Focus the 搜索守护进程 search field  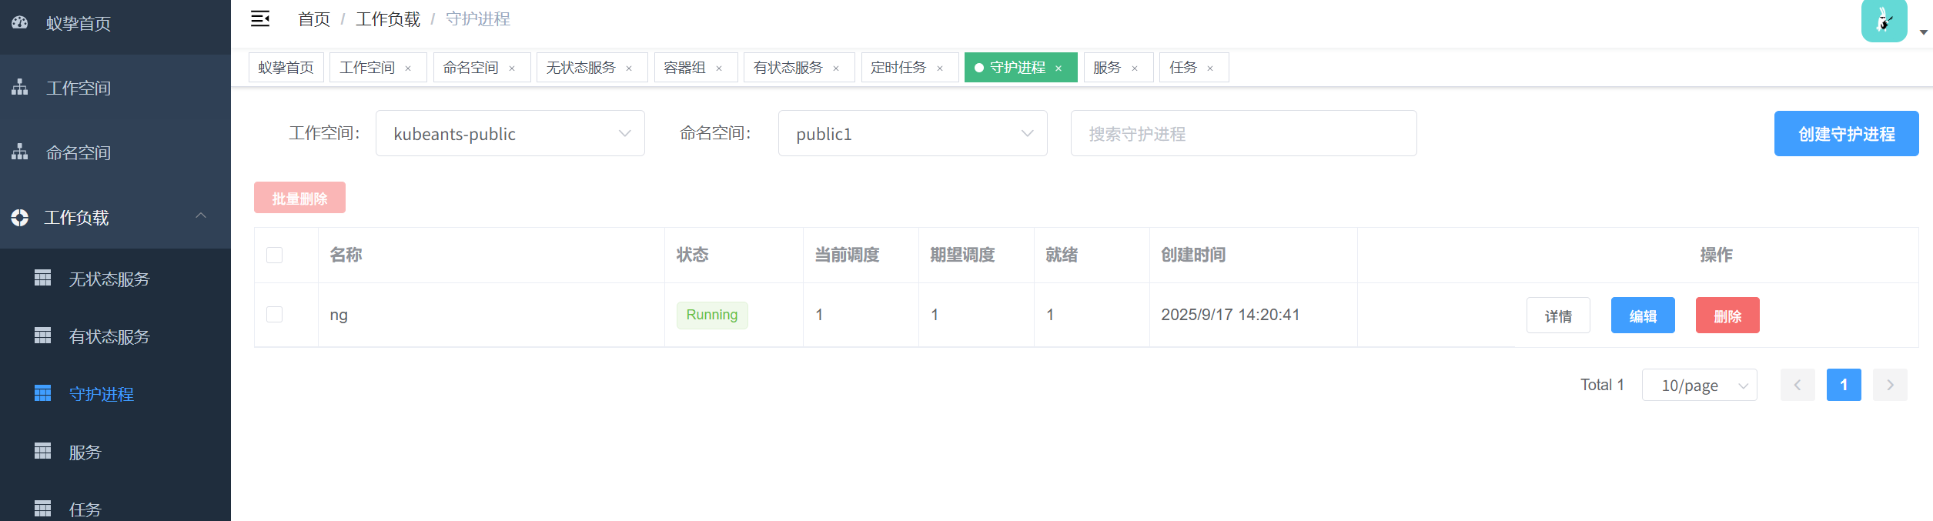[1243, 134]
